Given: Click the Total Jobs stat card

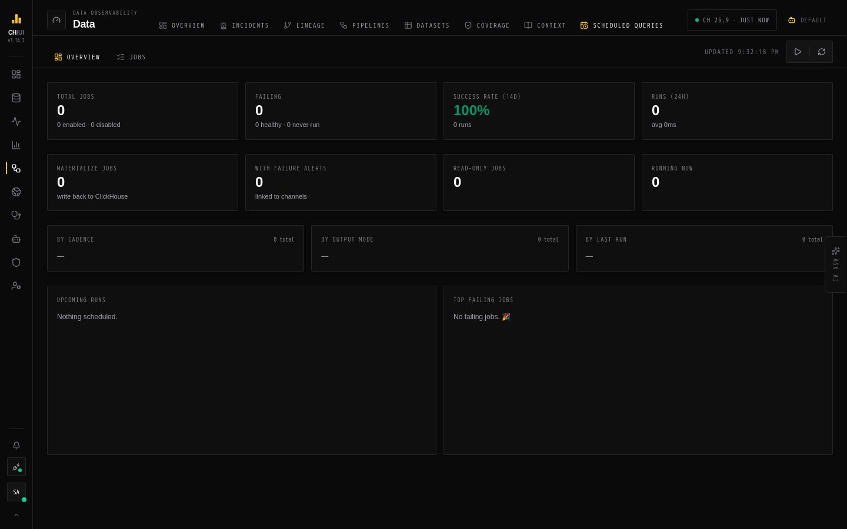Looking at the screenshot, I should point(142,111).
